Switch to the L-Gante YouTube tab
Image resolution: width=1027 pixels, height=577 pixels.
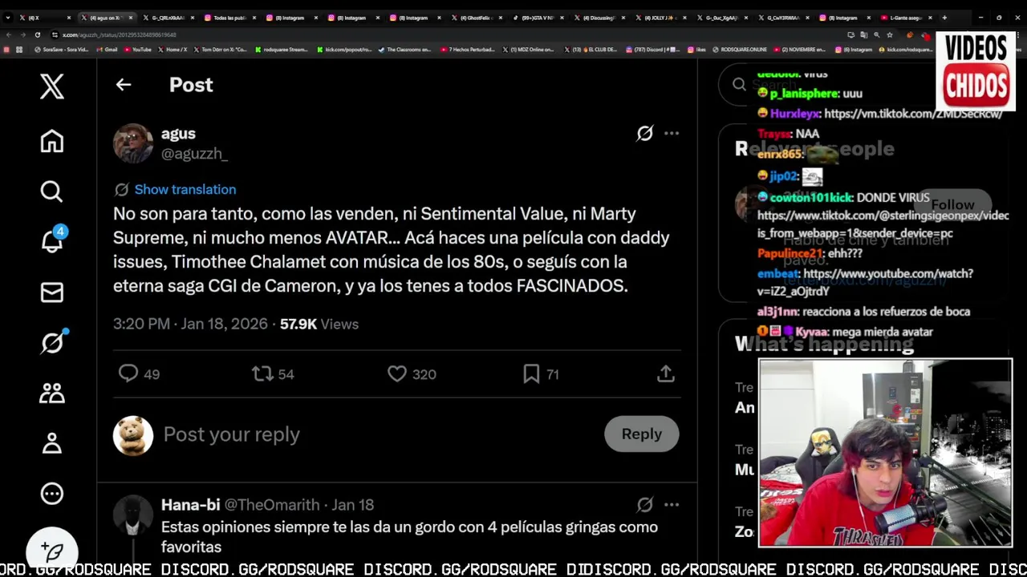pyautogui.click(x=907, y=18)
